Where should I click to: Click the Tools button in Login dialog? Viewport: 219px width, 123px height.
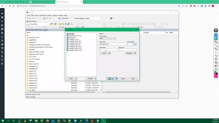pos(72,79)
